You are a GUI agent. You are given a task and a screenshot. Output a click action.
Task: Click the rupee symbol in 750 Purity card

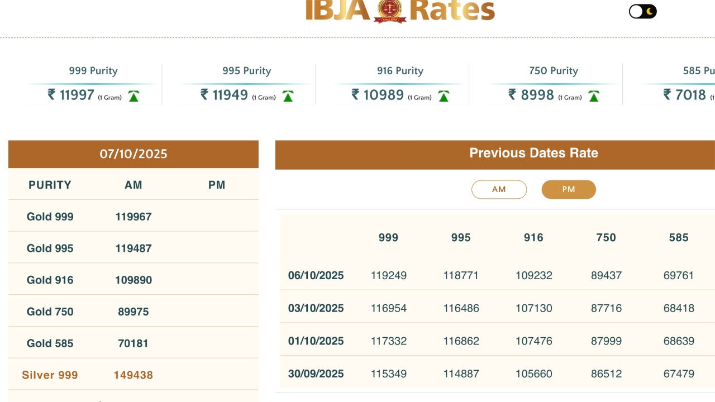[513, 94]
